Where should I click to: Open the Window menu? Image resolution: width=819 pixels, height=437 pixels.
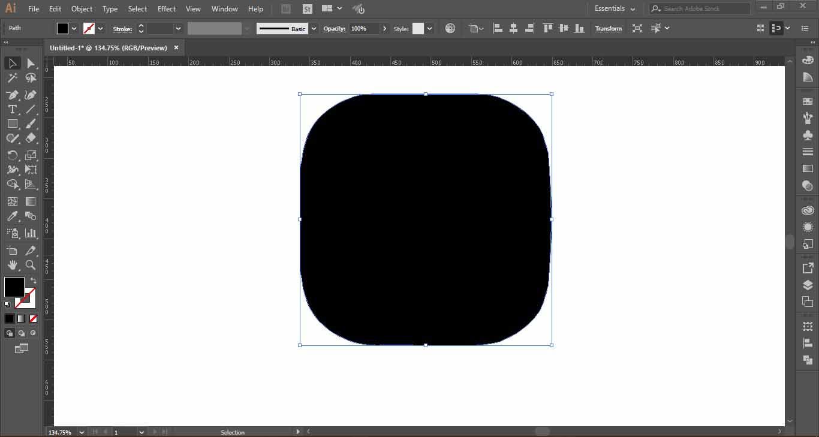click(225, 8)
